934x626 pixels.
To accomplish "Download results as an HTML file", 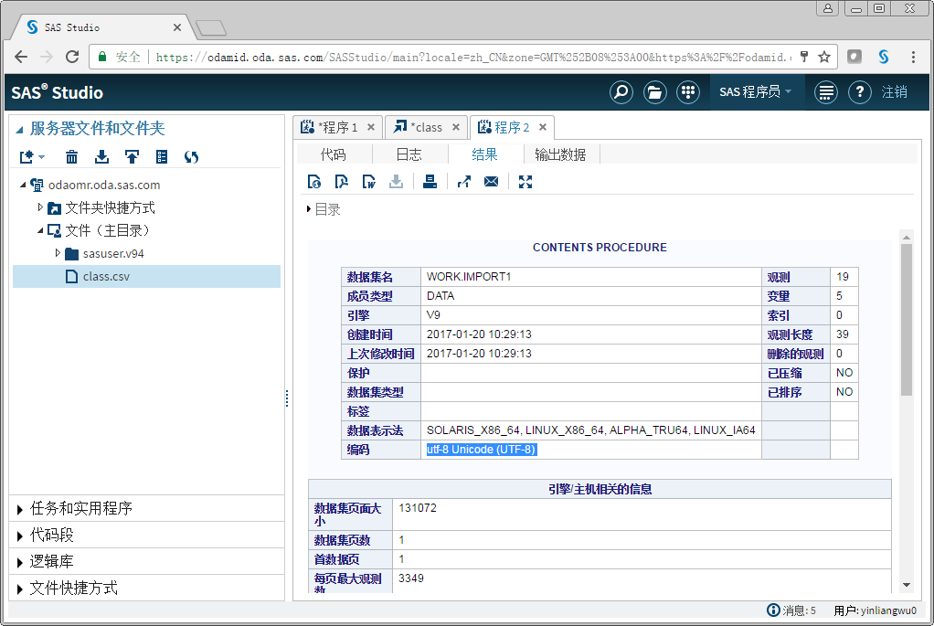I will [313, 181].
